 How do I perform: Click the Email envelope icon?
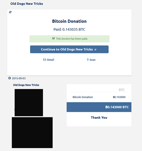[45, 60]
